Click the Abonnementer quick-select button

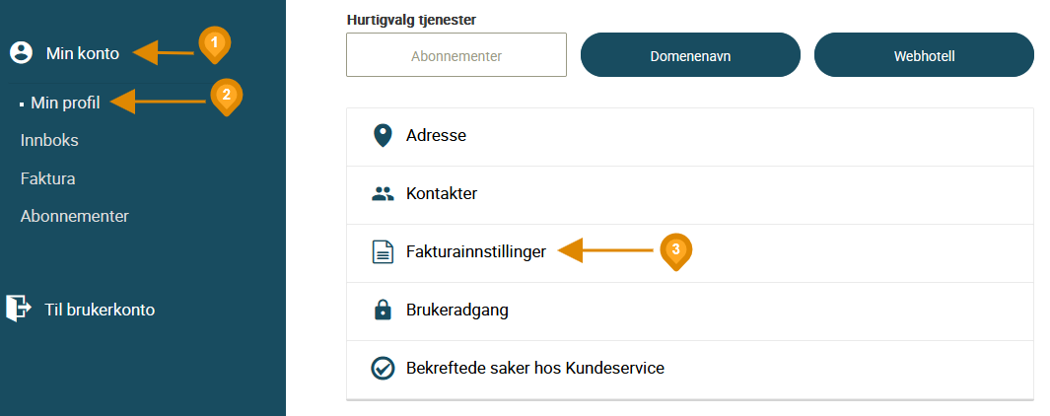click(x=456, y=55)
